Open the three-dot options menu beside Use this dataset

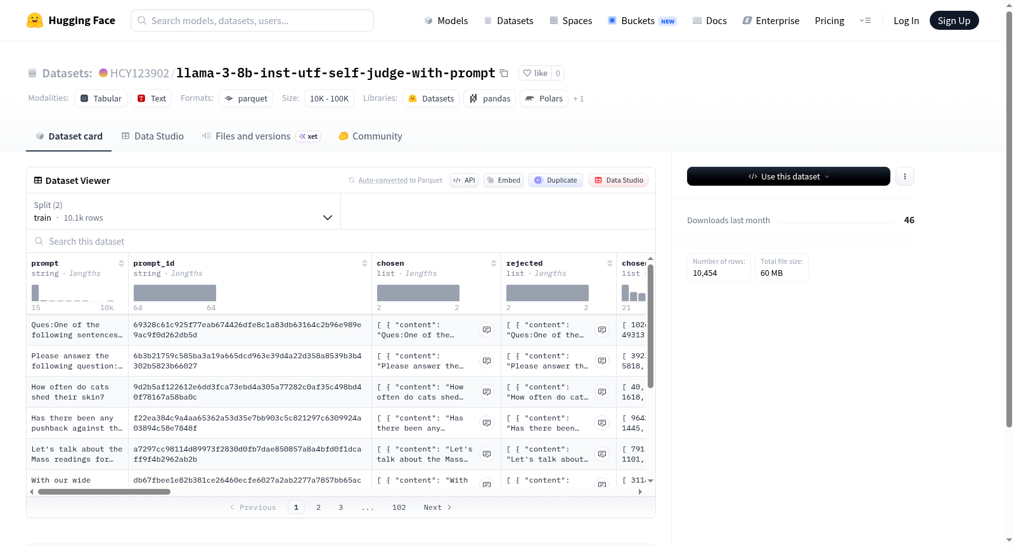905,176
